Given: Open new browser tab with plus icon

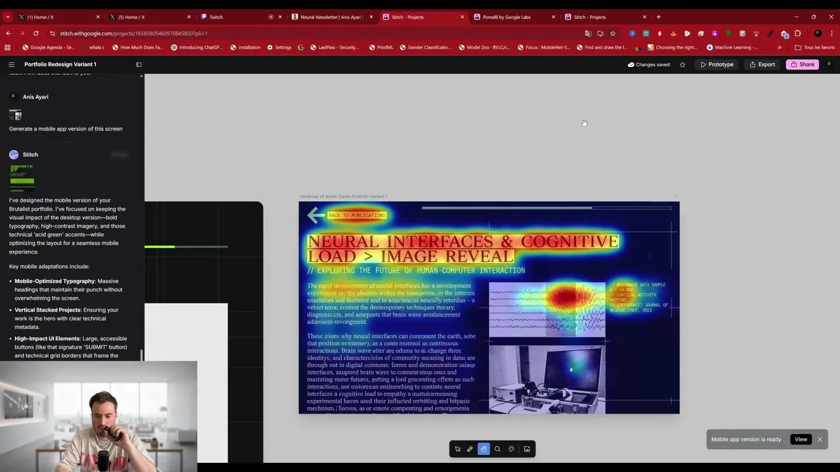Looking at the screenshot, I should 658,17.
